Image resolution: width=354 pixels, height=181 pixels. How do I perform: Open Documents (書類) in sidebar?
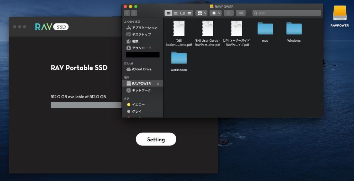(x=142, y=41)
